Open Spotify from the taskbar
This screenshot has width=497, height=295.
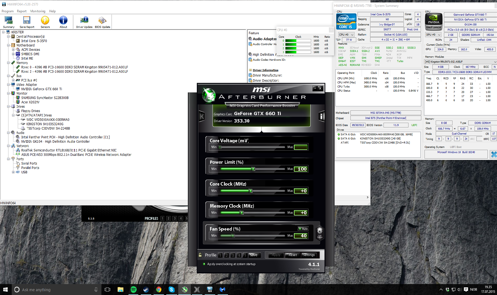pyautogui.click(x=133, y=290)
